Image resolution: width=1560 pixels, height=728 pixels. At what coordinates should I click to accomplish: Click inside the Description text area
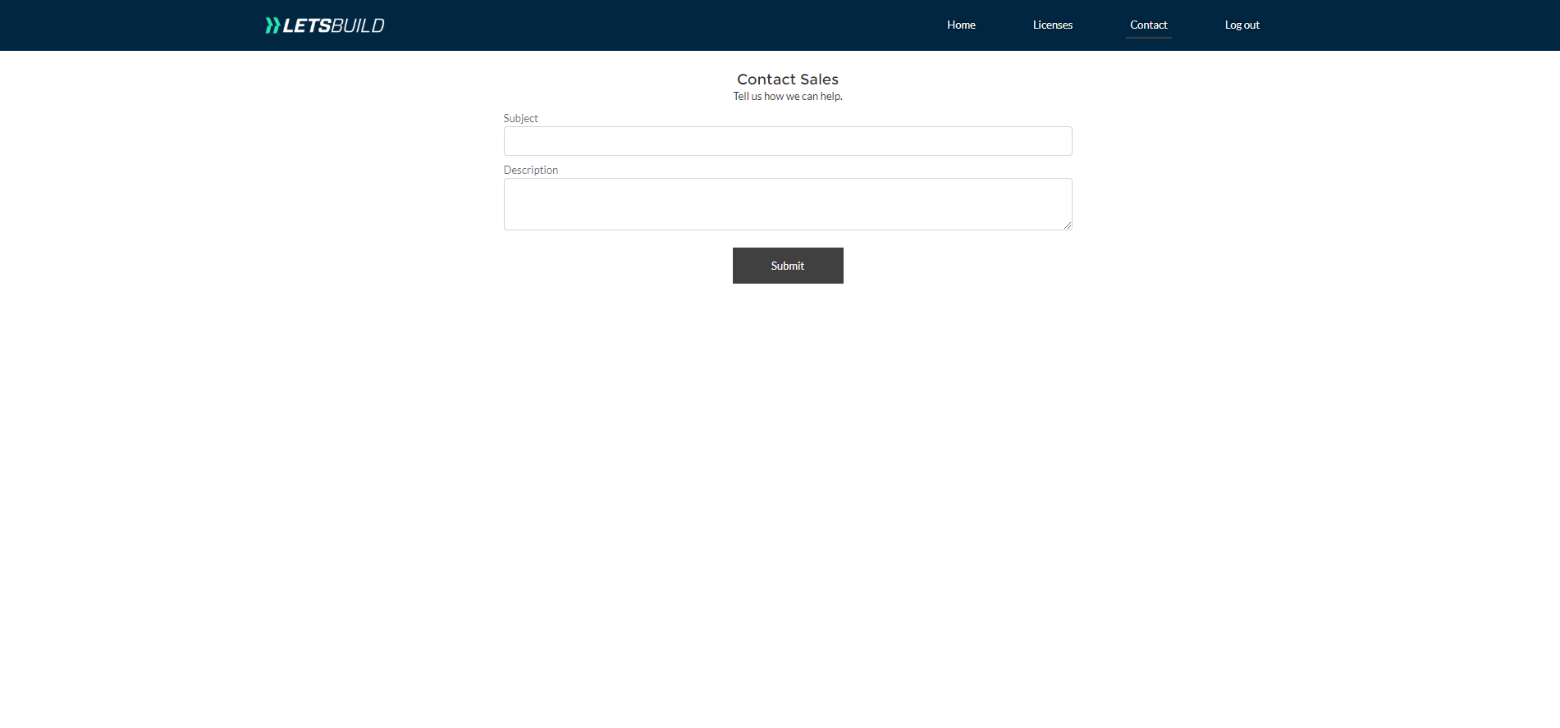[x=788, y=204]
